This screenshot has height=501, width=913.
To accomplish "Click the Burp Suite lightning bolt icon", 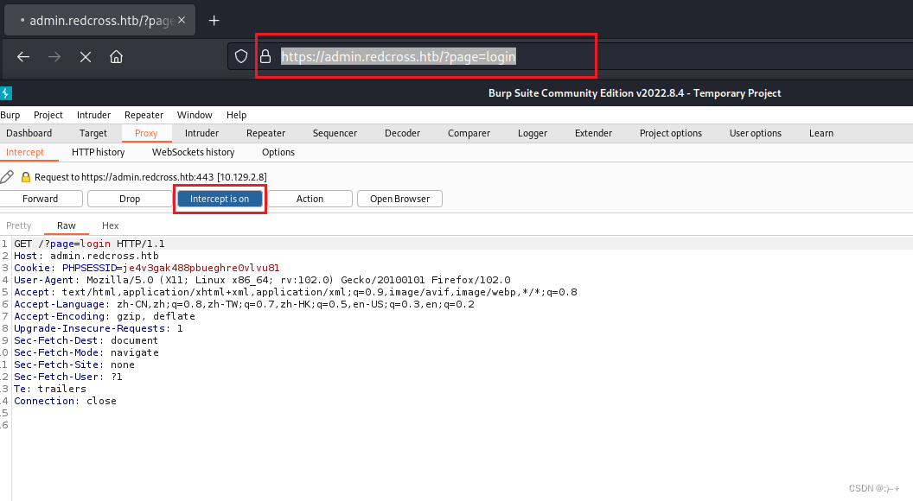I will pos(6,92).
